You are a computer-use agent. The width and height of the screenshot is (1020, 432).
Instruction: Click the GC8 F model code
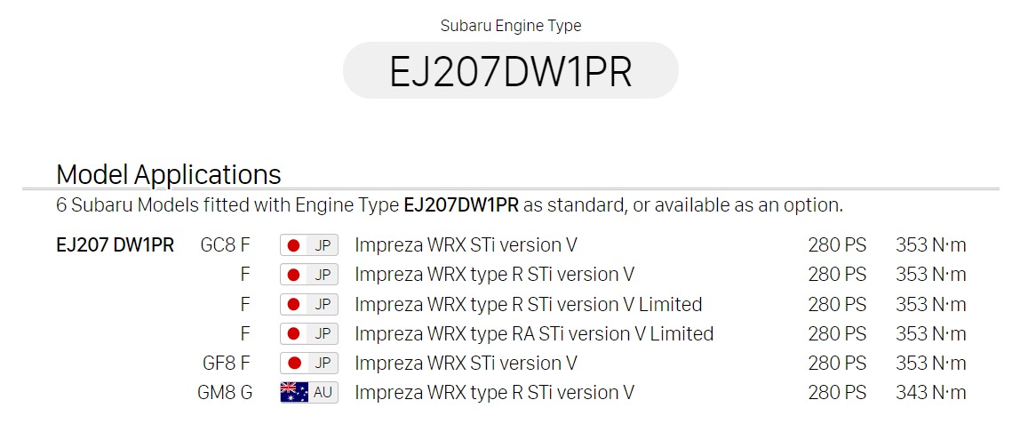tap(225, 245)
